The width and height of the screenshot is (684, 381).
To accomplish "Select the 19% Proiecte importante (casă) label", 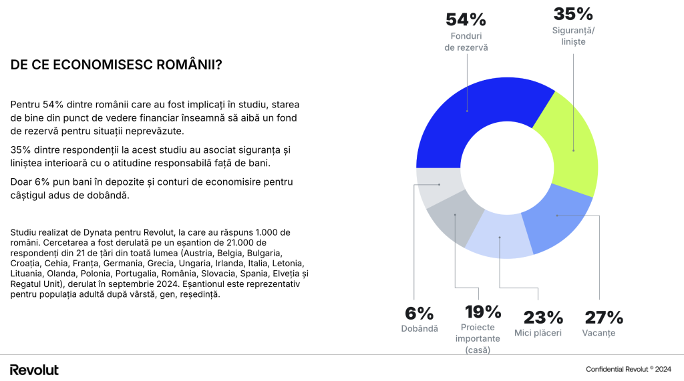I will pyautogui.click(x=478, y=329).
